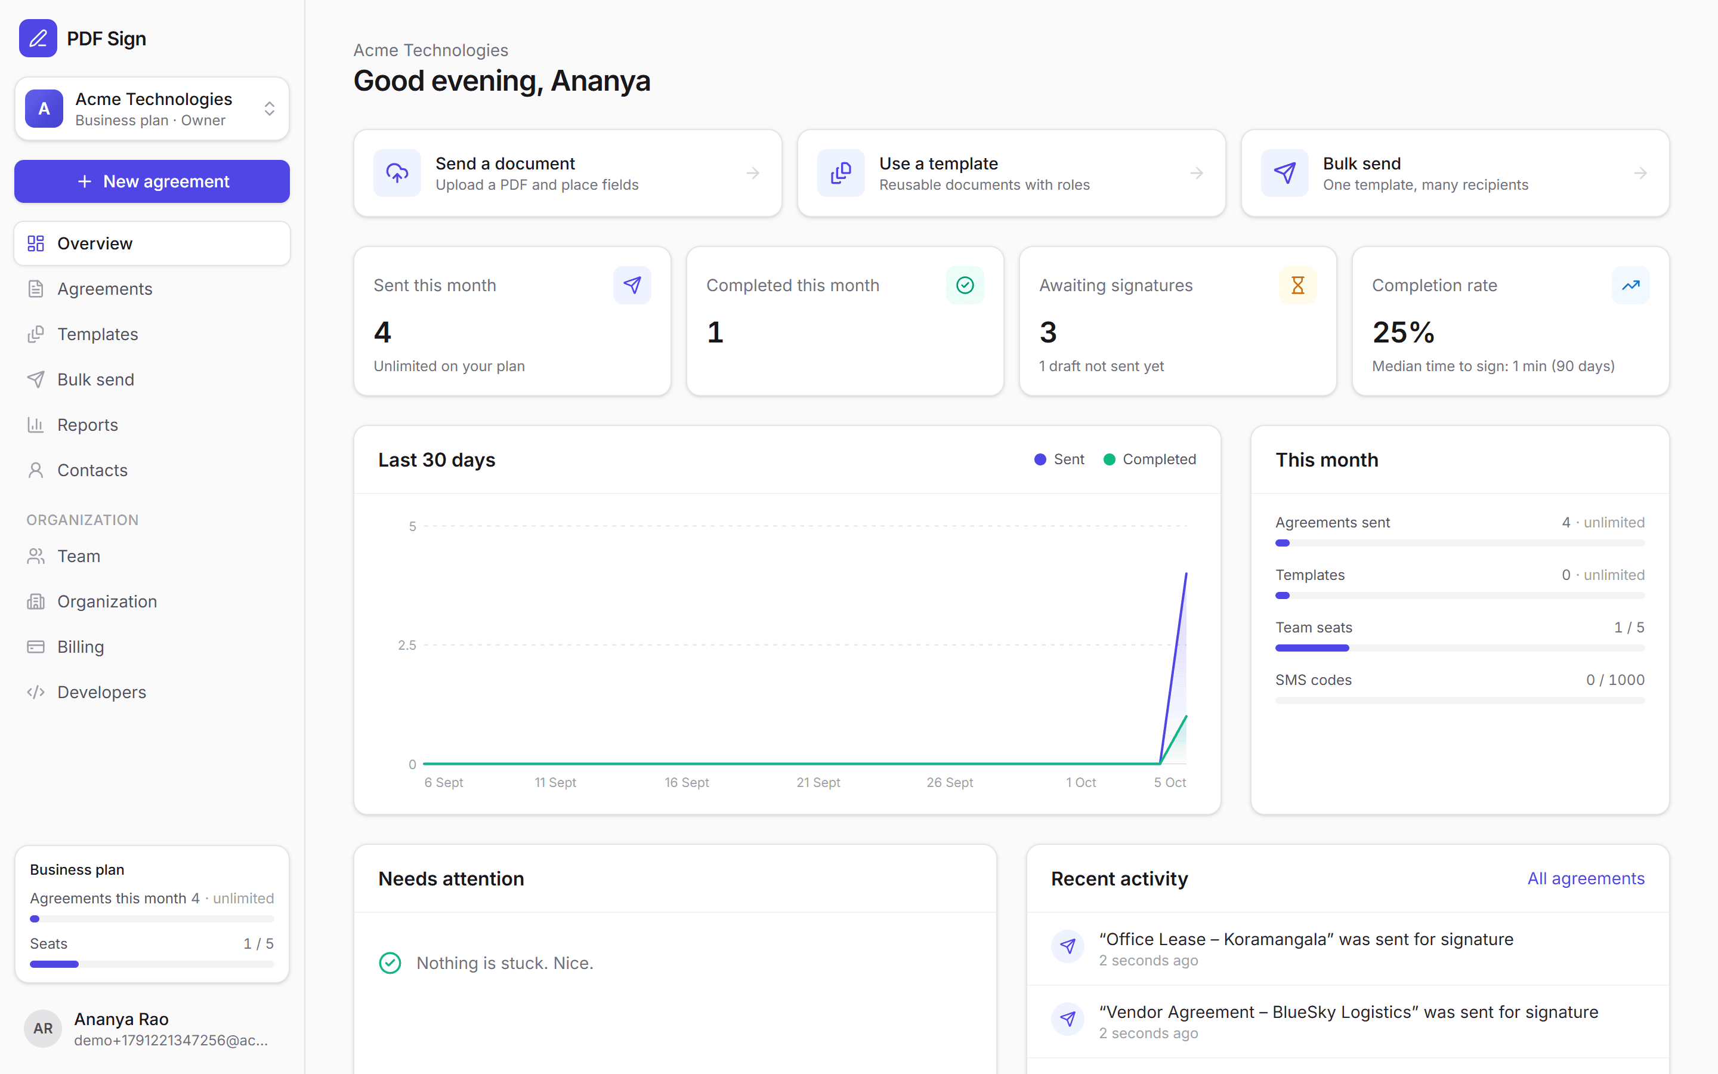Viewport: 1718px width, 1074px height.
Task: Open the Overview page
Action: 152,243
